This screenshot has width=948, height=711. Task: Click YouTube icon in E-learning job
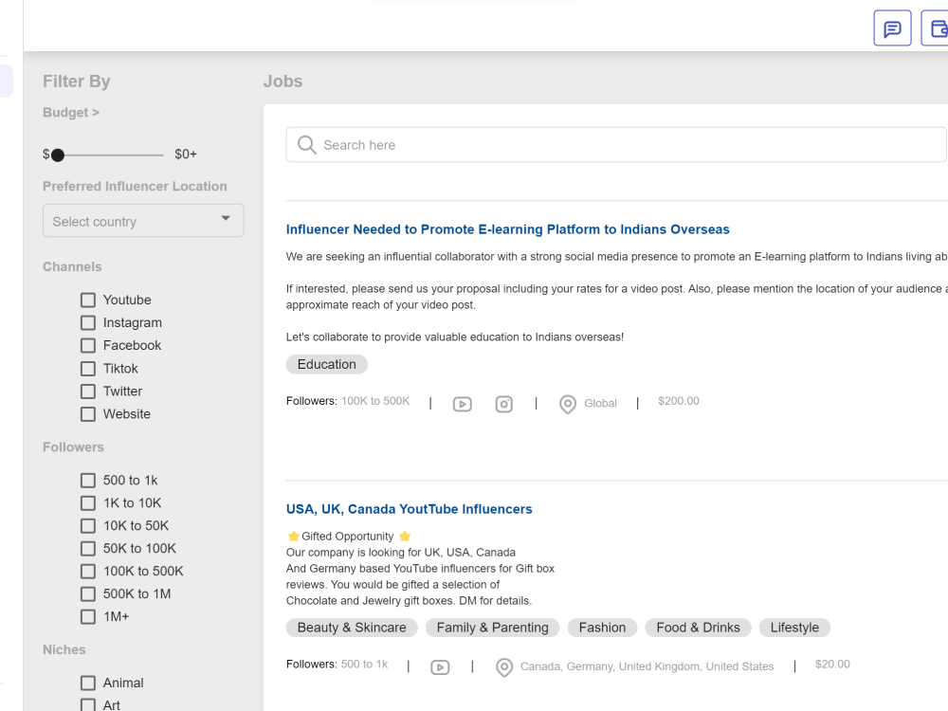pyautogui.click(x=462, y=403)
